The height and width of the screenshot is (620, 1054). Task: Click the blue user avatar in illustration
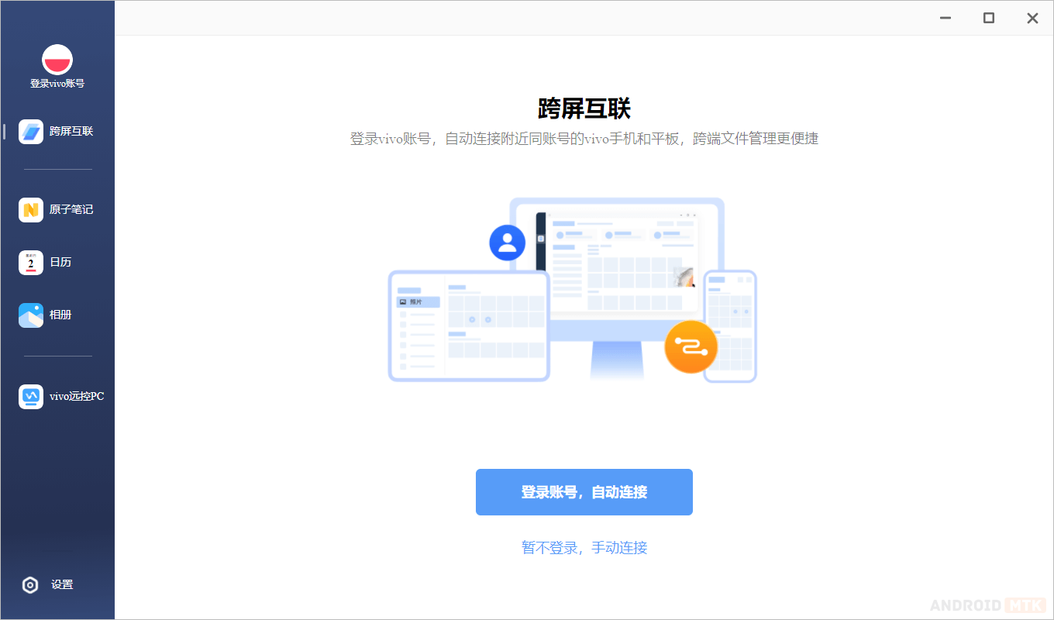pyautogui.click(x=508, y=243)
